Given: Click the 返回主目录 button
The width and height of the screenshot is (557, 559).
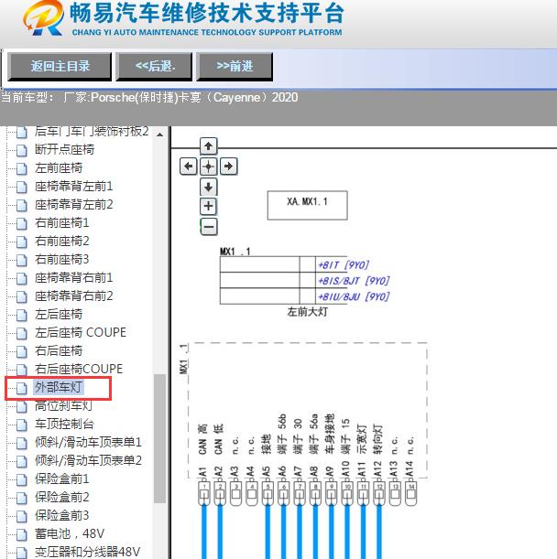Looking at the screenshot, I should click(60, 66).
